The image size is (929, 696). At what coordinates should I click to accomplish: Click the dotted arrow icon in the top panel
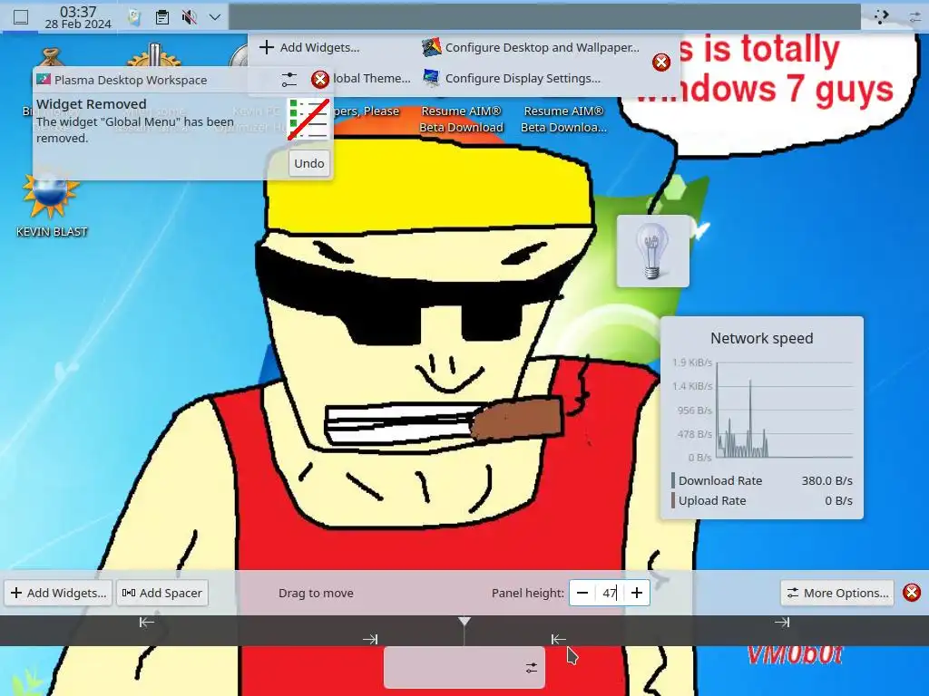[x=881, y=16]
